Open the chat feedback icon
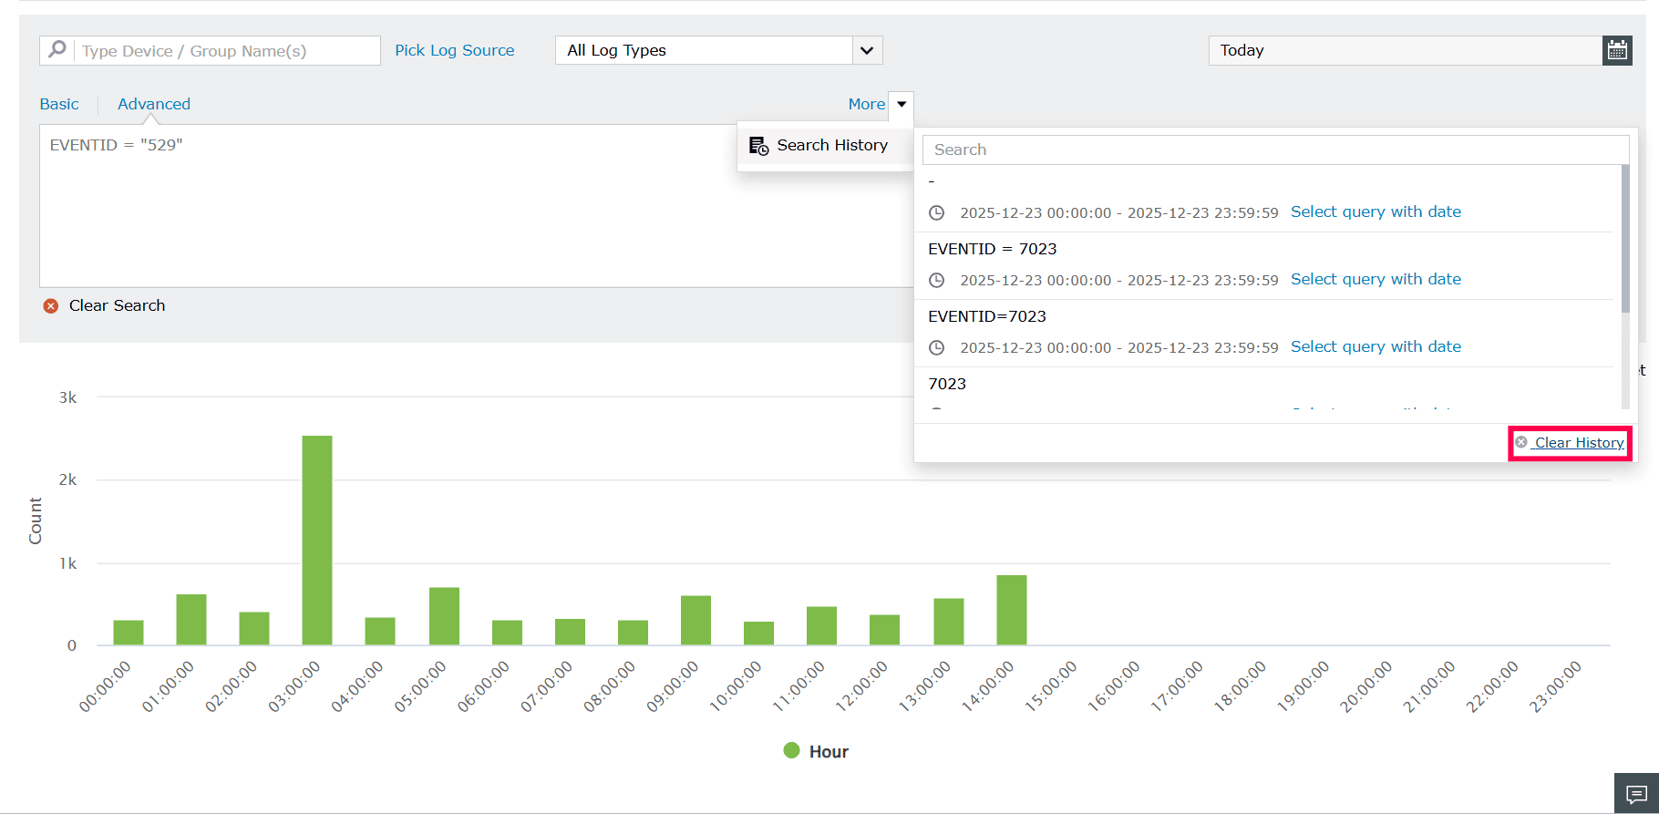 point(1636,793)
